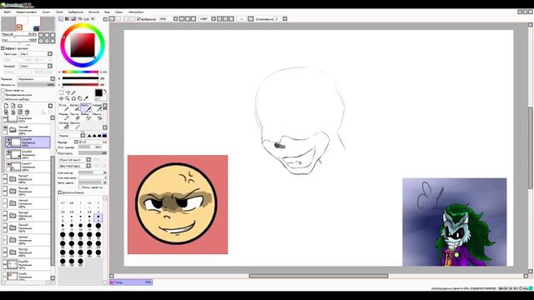The height and width of the screenshot is (300, 534).
Task: Toggle visibility of the highlighted selected layer
Action: tap(8, 140)
